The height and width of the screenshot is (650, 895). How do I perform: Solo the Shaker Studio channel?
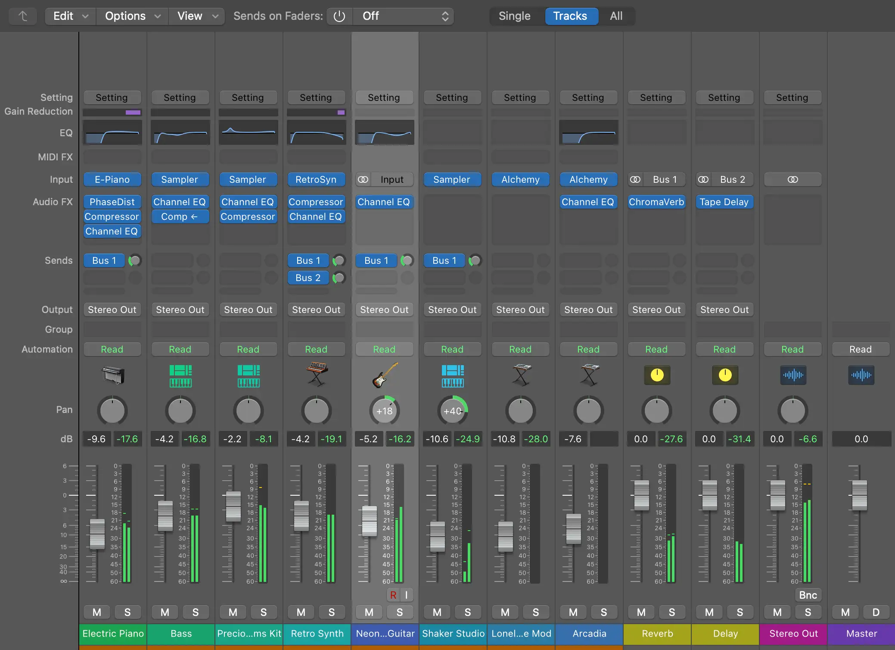[x=468, y=612]
